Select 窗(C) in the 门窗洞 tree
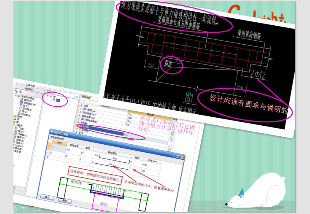This screenshot has height=214, width=310. click(21, 131)
